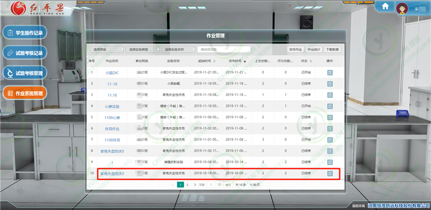Open operation icon for 11.18 row
Viewport: 431px width, 210px height.
[330, 95]
